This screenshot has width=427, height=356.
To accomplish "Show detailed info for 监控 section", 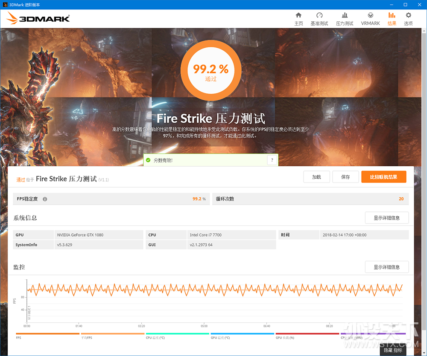I will coord(387,267).
